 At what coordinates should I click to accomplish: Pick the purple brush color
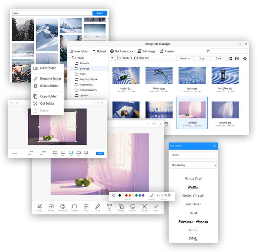143,195
